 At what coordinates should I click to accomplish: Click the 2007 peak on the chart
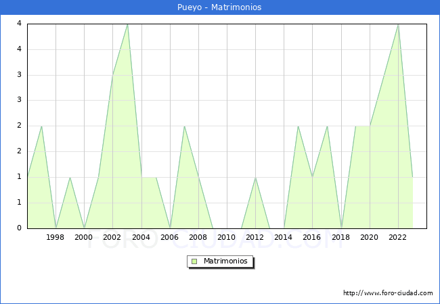pyautogui.click(x=184, y=126)
